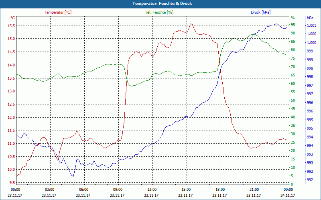Click the '11,5' temperature axis tick

11,130
